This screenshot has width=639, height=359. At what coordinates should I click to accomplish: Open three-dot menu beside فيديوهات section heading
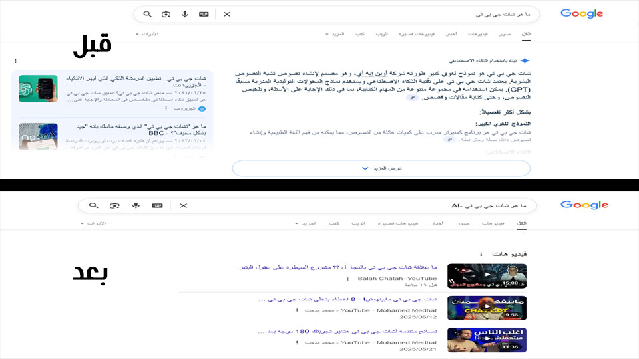pos(481,254)
